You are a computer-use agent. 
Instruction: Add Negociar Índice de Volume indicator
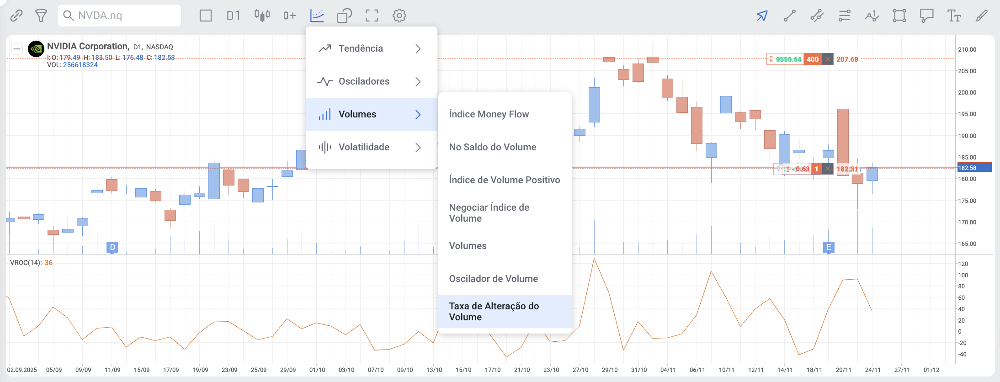coord(505,213)
